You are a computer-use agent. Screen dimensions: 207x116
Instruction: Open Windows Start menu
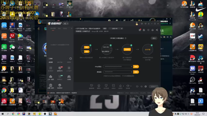3,114
